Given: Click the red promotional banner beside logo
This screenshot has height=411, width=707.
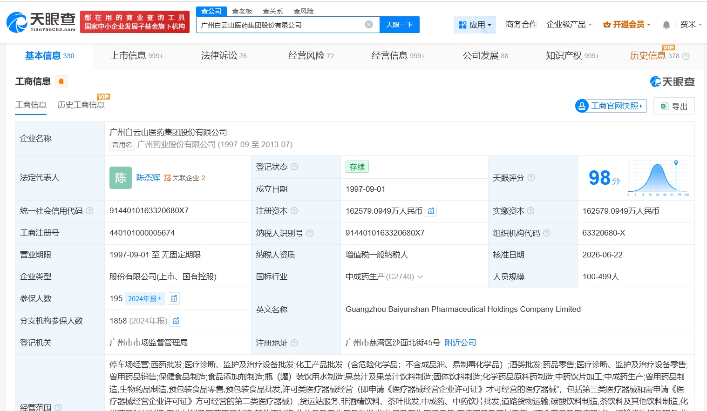Looking at the screenshot, I should [x=135, y=22].
